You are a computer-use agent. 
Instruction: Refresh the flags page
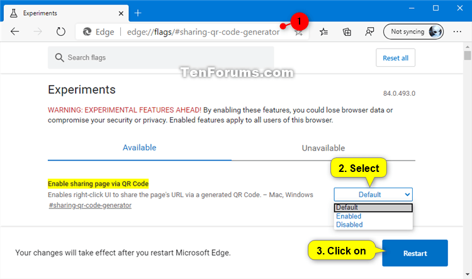61,31
